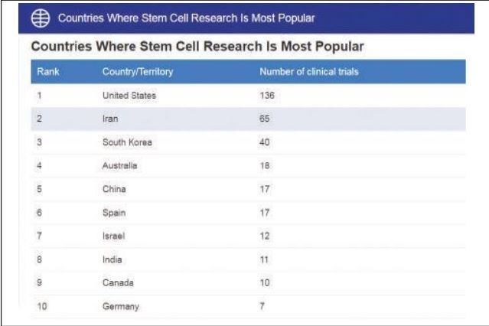Click the Rank column header

click(x=47, y=72)
